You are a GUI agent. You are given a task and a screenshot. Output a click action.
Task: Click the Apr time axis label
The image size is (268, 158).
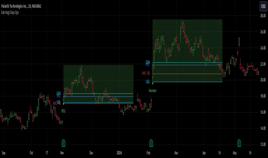pyautogui.click(x=204, y=153)
